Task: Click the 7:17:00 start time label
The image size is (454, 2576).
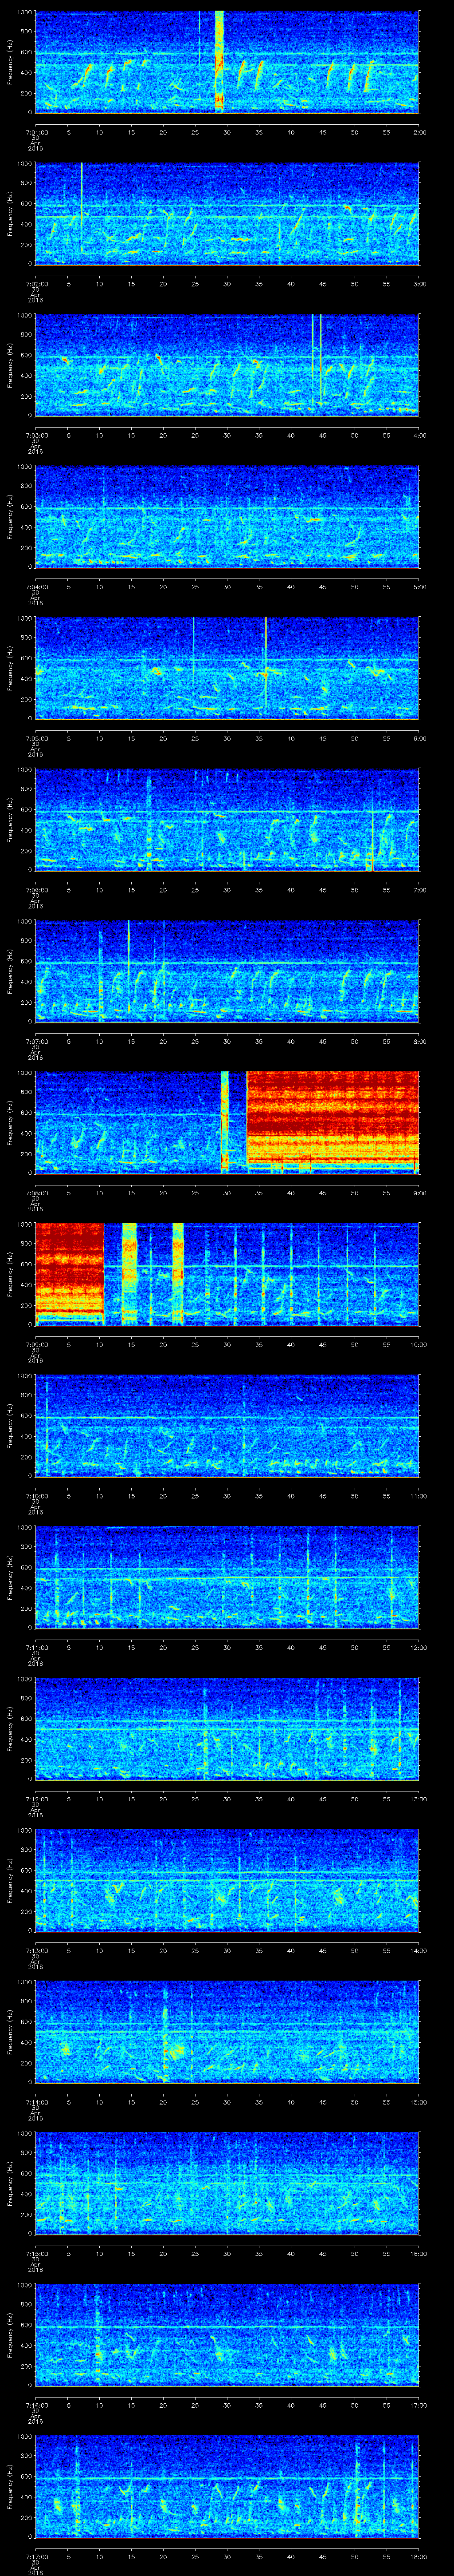Action: click(x=36, y=2557)
